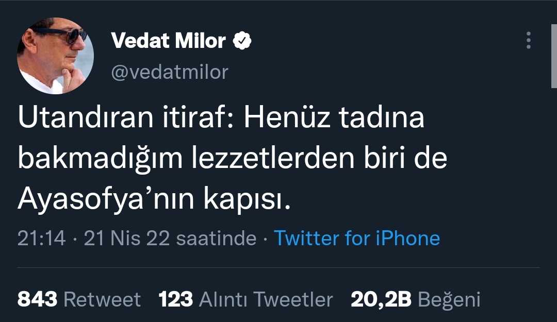The image size is (557, 322).
Task: Open the "Alıntı Tweetler" list
Action: tap(266, 299)
